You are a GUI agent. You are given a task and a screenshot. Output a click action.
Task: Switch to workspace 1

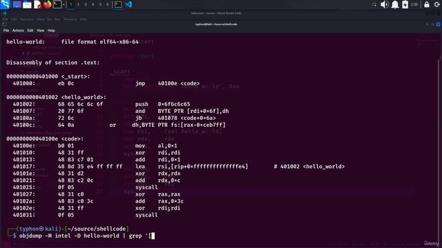[x=70, y=4]
